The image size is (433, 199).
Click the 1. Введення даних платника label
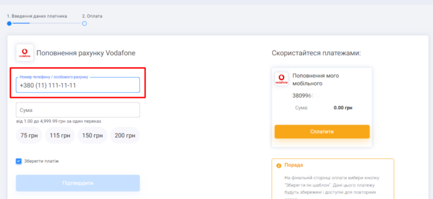[x=37, y=16]
